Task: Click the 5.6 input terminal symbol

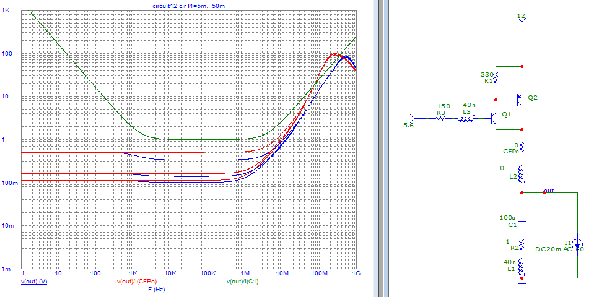Action: point(412,118)
